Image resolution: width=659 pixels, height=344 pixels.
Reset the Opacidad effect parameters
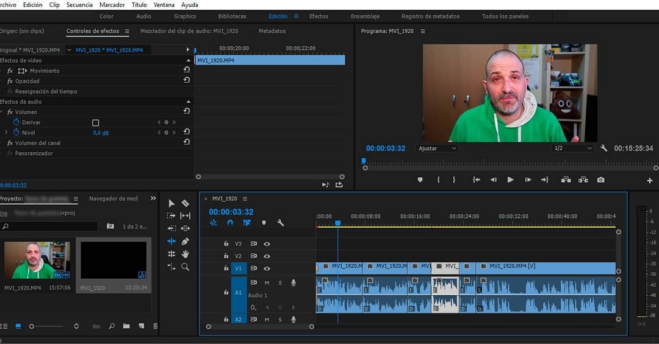point(187,80)
